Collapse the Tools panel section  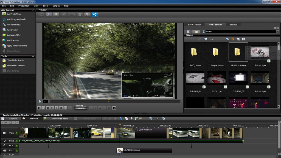pyautogui.click(x=33, y=56)
